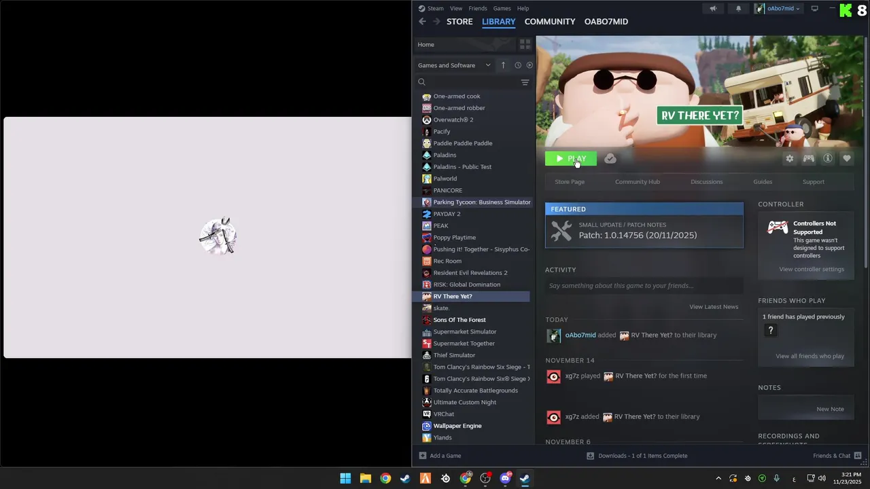Show hidden tray icons chevron

(x=718, y=478)
